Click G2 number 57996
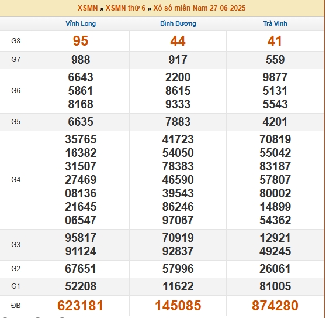Viewport: 326px width, 318px height. tap(178, 269)
